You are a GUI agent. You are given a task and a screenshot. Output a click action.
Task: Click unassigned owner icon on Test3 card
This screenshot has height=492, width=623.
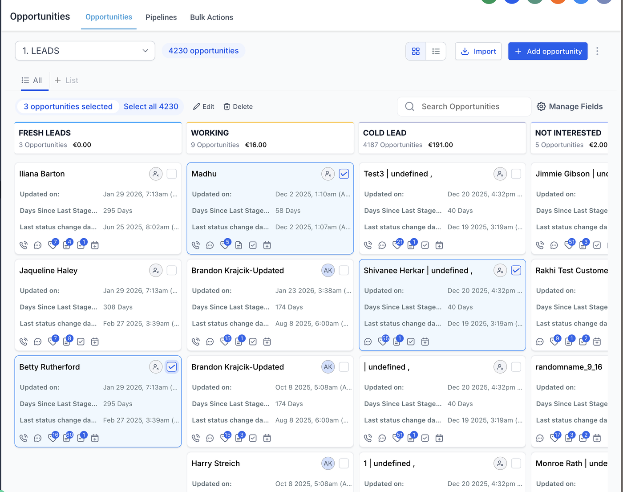[x=500, y=174]
